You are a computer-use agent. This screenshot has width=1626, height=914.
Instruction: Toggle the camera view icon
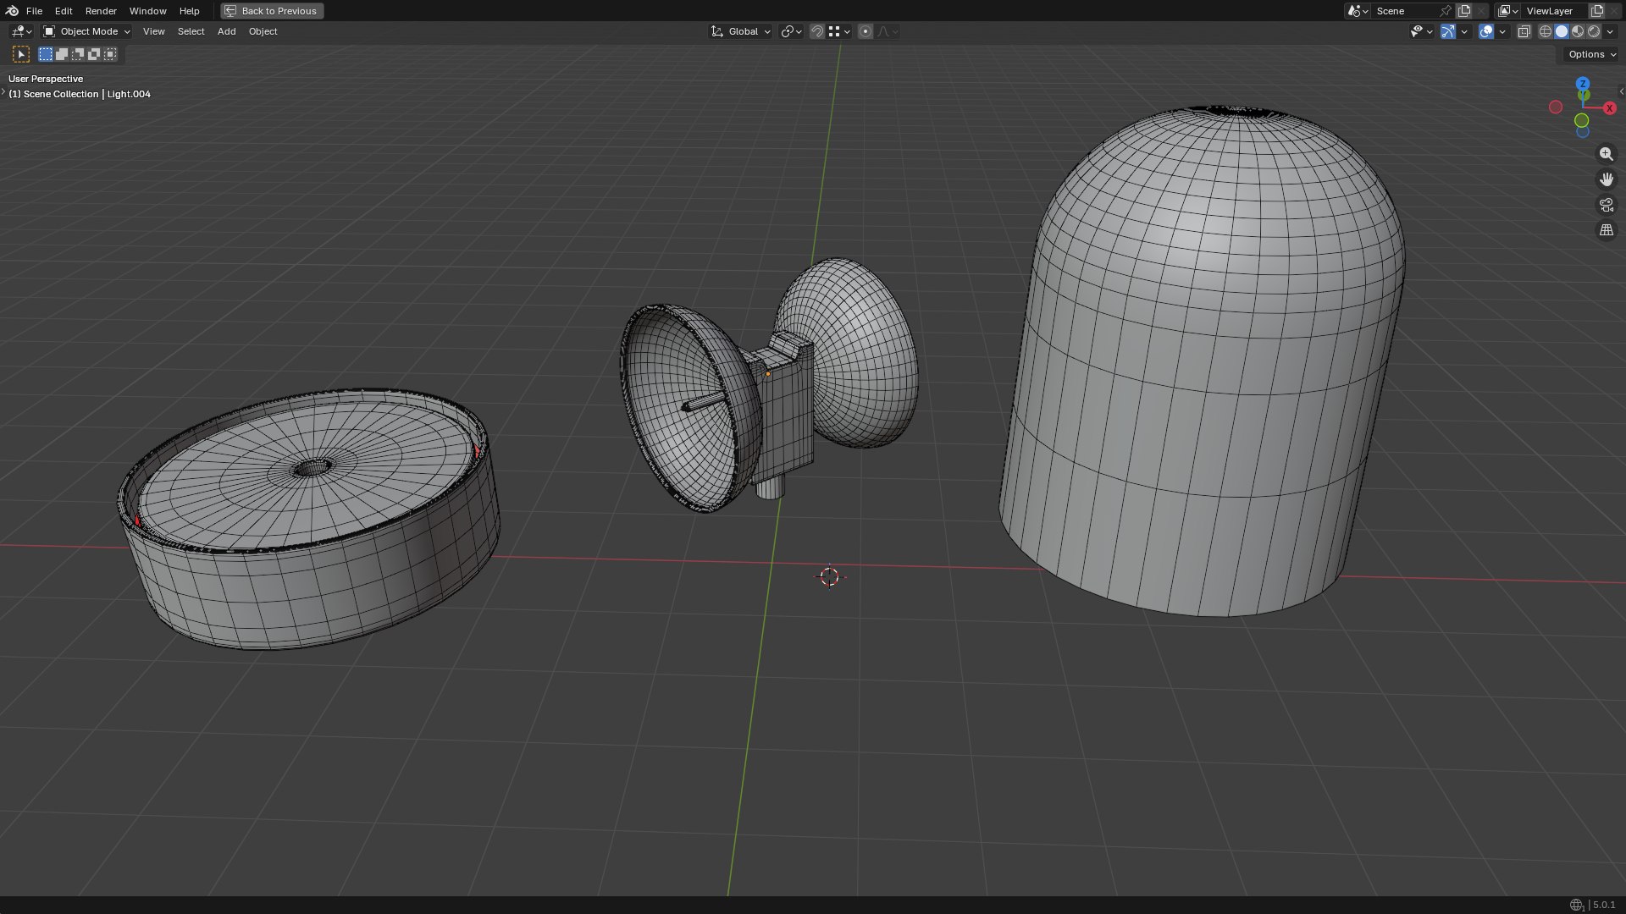[x=1606, y=205]
